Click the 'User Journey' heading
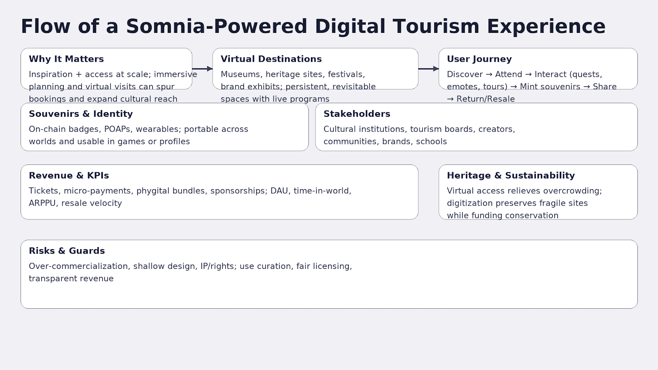 click(x=479, y=59)
